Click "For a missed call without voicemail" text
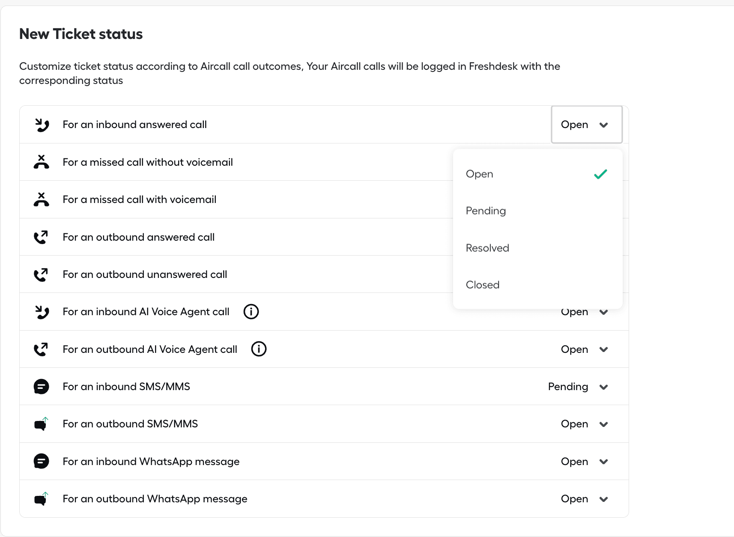This screenshot has width=734, height=537. click(x=148, y=162)
